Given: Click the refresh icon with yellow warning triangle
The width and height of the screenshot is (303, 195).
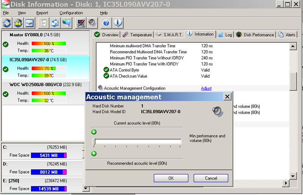Looking at the screenshot, I should [18, 23].
